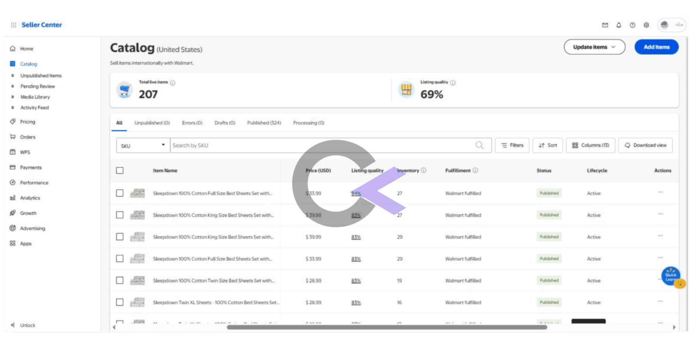This screenshot has height=344, width=689.
Task: Show info for Total live items
Action: click(173, 83)
